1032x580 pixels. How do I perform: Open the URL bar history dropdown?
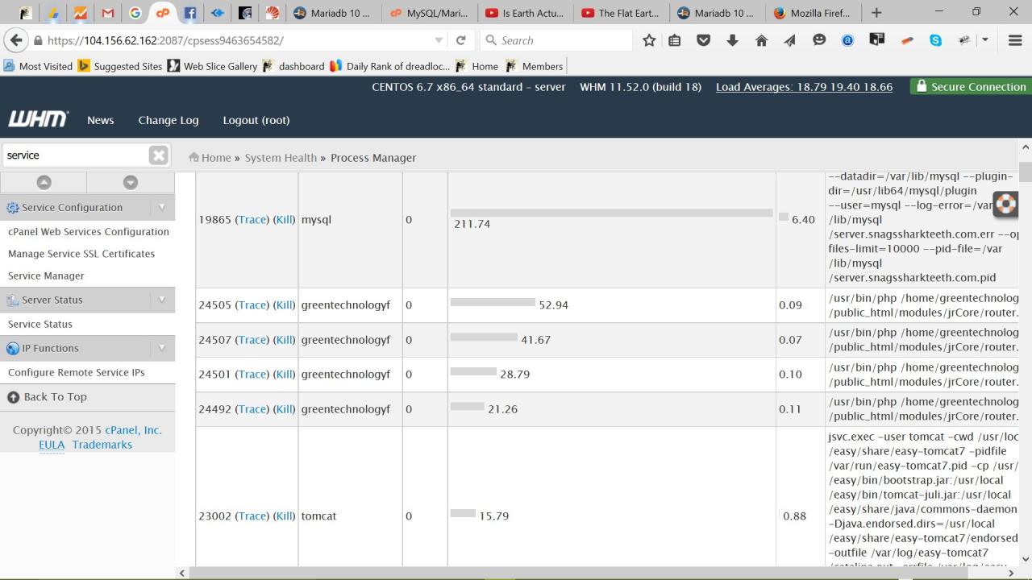click(x=439, y=40)
